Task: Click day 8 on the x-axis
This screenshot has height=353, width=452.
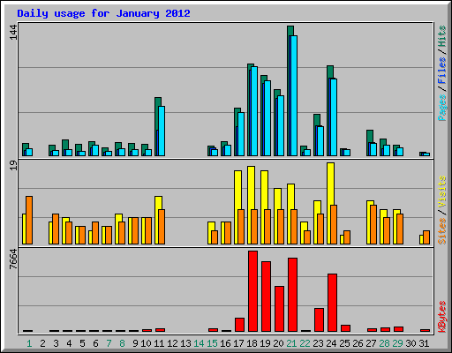Action: (x=122, y=343)
